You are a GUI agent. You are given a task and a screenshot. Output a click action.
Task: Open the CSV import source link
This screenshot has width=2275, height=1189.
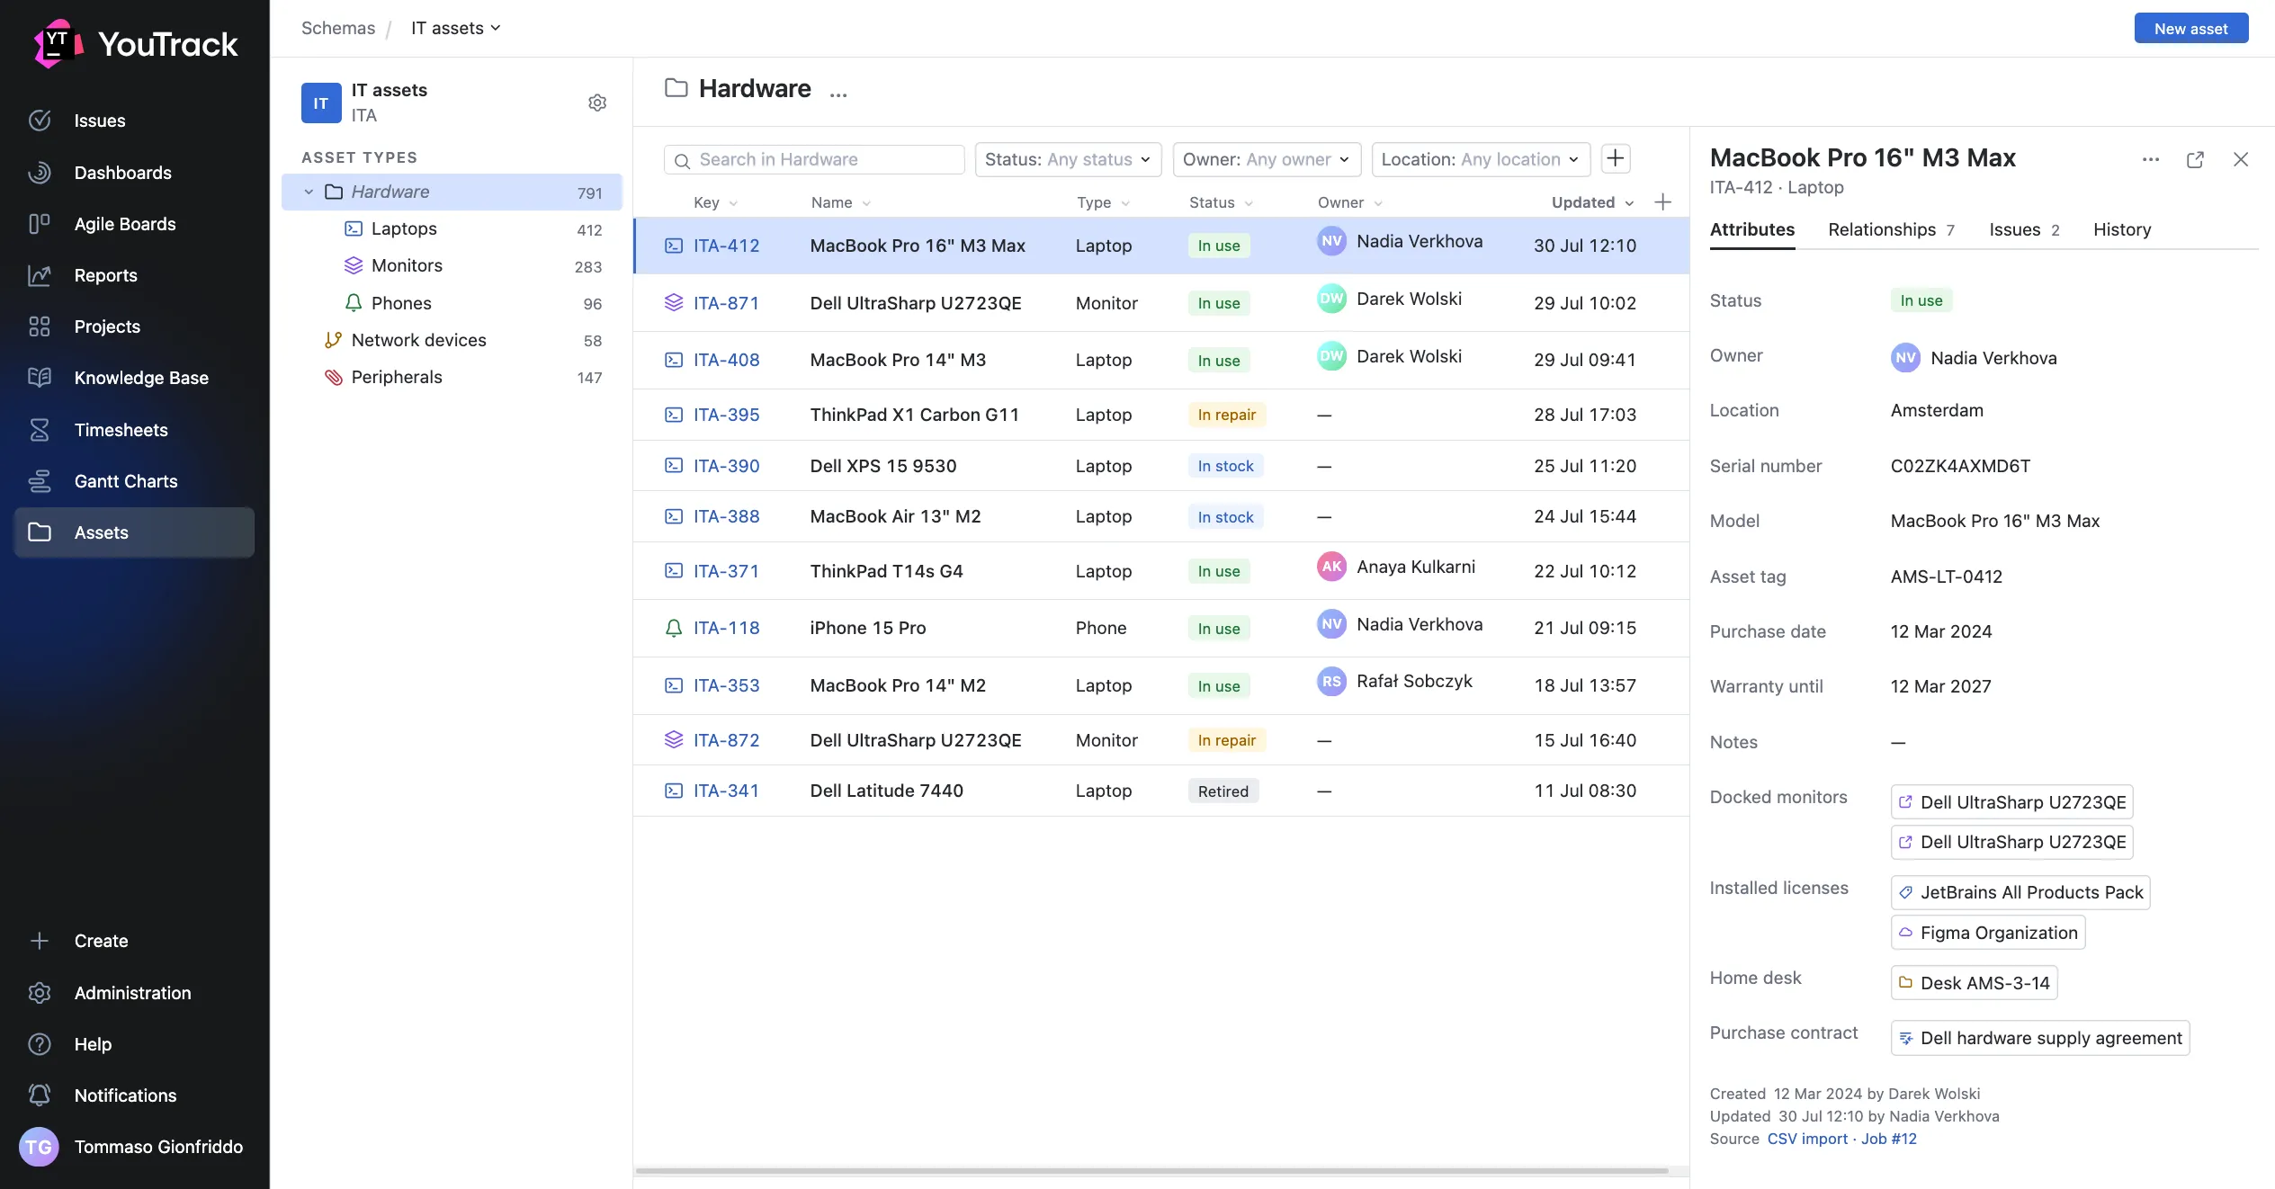(x=1807, y=1139)
